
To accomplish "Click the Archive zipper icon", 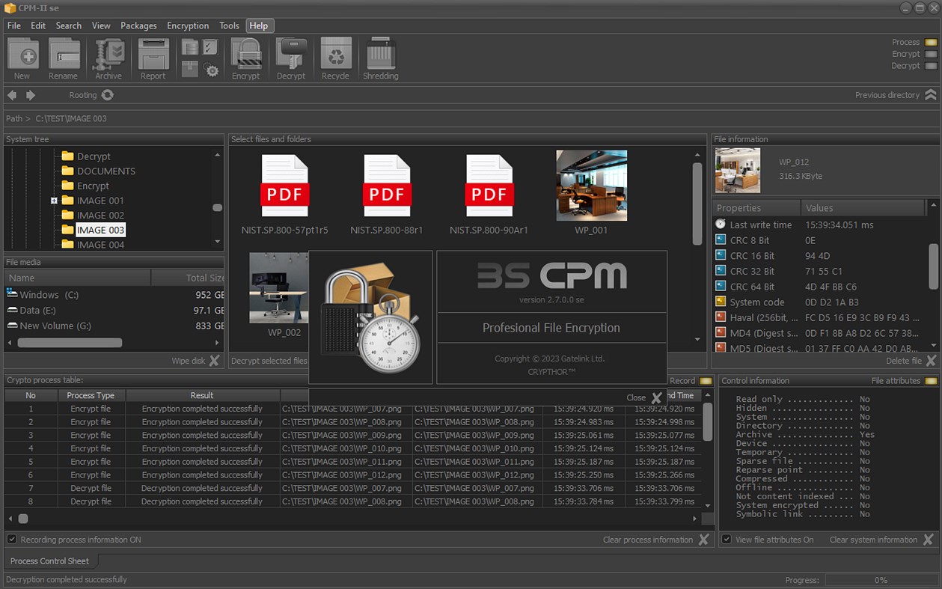I will tap(107, 56).
